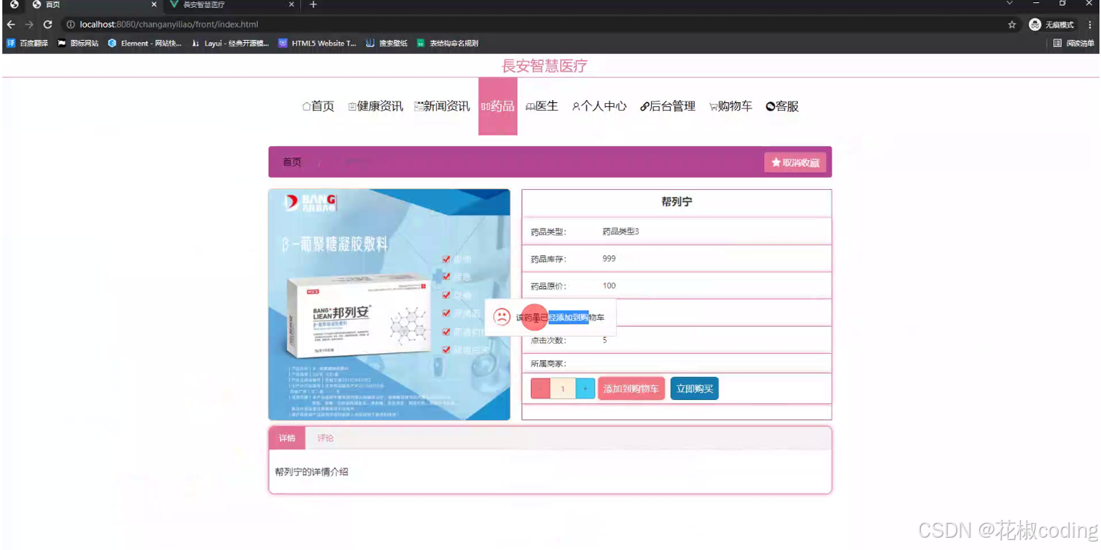
Task: Open Layui bookmark
Action: [230, 43]
